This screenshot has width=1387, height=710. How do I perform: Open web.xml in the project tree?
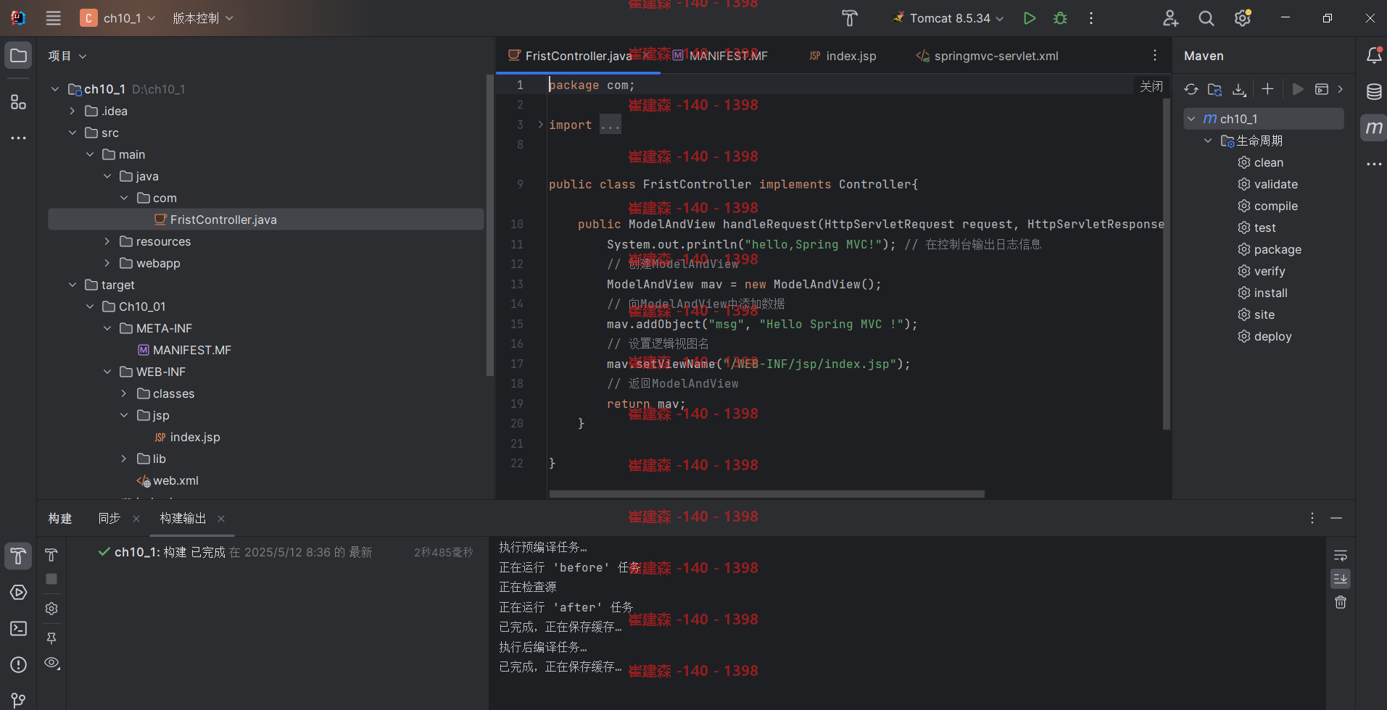pyautogui.click(x=167, y=480)
